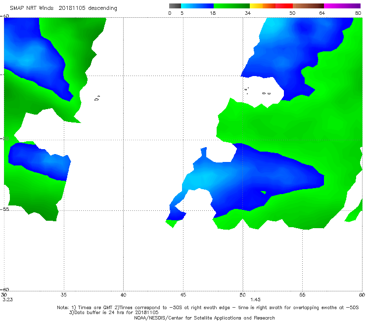This screenshot has width=366, height=321.
Task: Select the yellow-red 34-50 color bar segment
Action: point(271,6)
